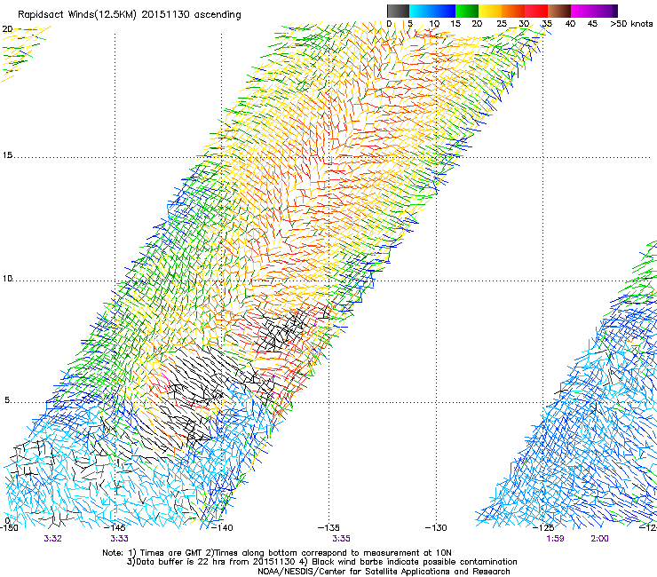Viewport: 657px width, 577px height.
Task: Click the latitude label '20'
Action: point(7,29)
